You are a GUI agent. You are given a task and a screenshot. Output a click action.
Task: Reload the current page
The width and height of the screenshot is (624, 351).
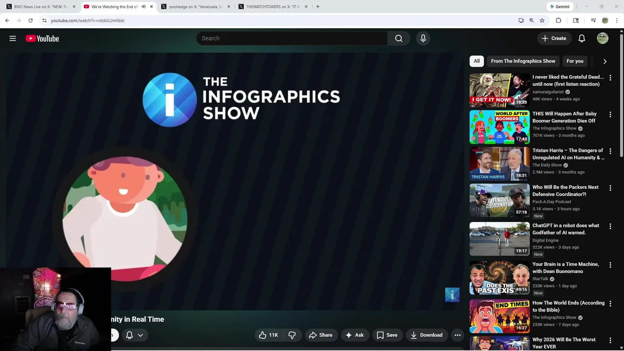pos(30,20)
